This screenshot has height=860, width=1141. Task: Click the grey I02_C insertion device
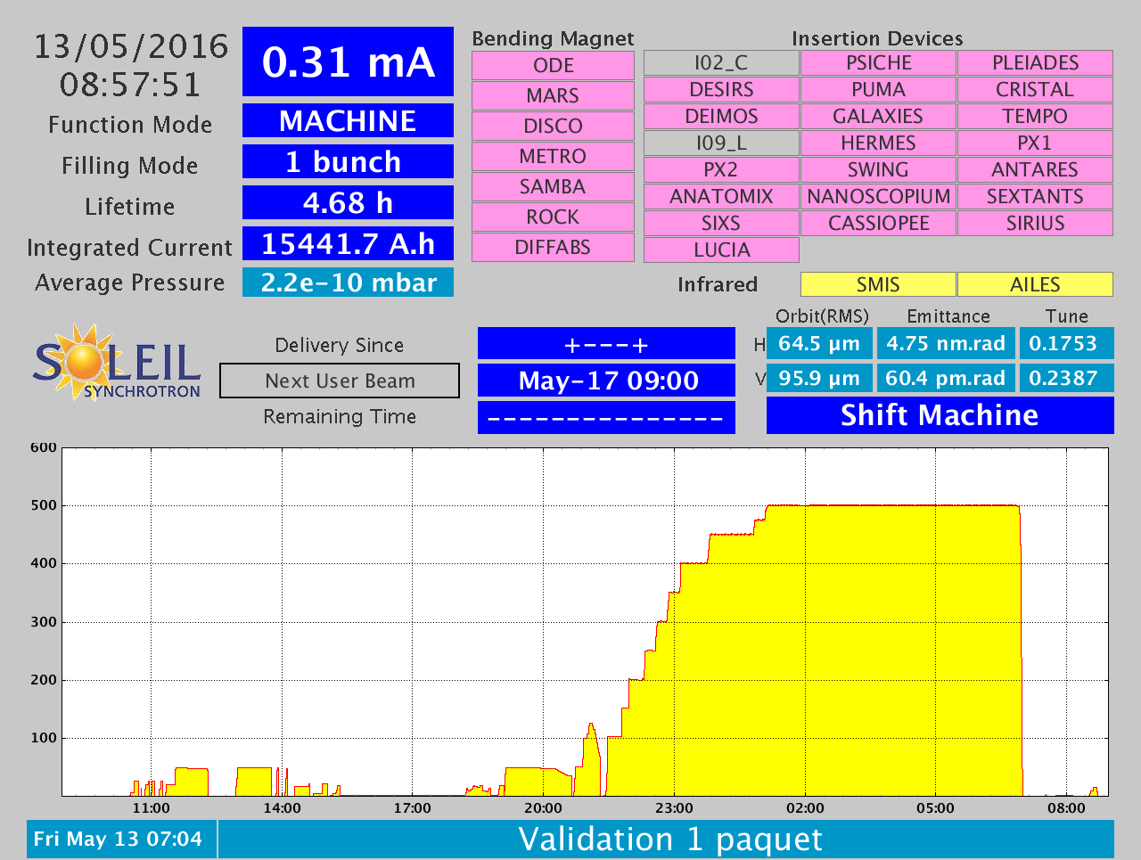[721, 62]
